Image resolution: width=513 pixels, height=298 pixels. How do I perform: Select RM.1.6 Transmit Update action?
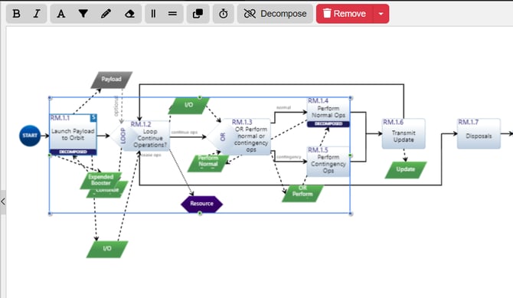[x=404, y=133]
